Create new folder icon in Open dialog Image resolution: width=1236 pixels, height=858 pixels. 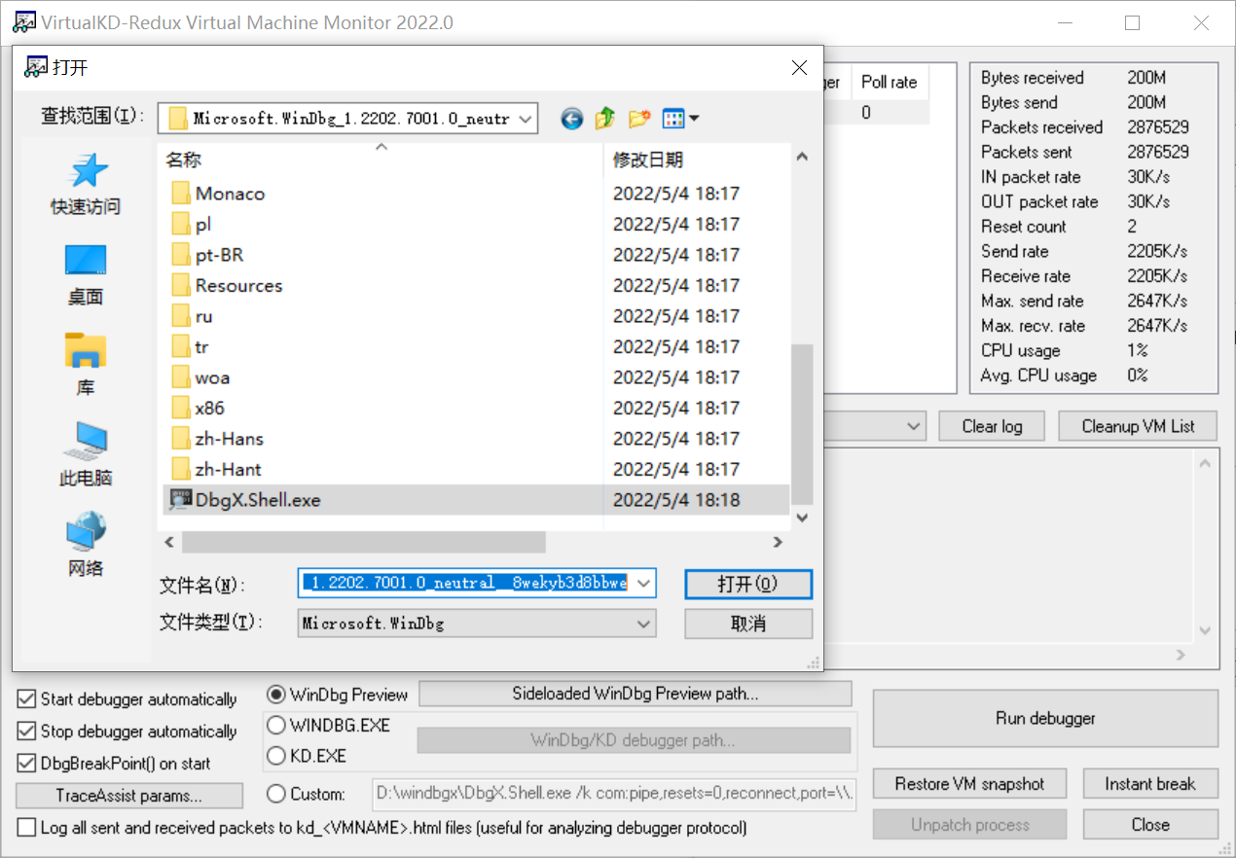pyautogui.click(x=638, y=119)
